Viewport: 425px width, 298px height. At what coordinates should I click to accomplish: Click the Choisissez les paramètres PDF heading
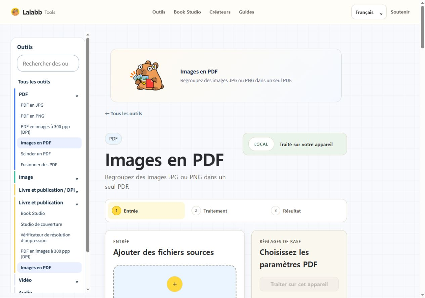[x=289, y=258]
